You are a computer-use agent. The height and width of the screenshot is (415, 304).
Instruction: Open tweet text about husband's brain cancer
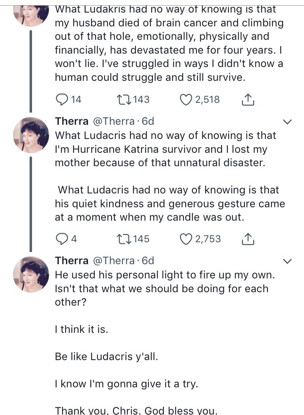pyautogui.click(x=169, y=43)
